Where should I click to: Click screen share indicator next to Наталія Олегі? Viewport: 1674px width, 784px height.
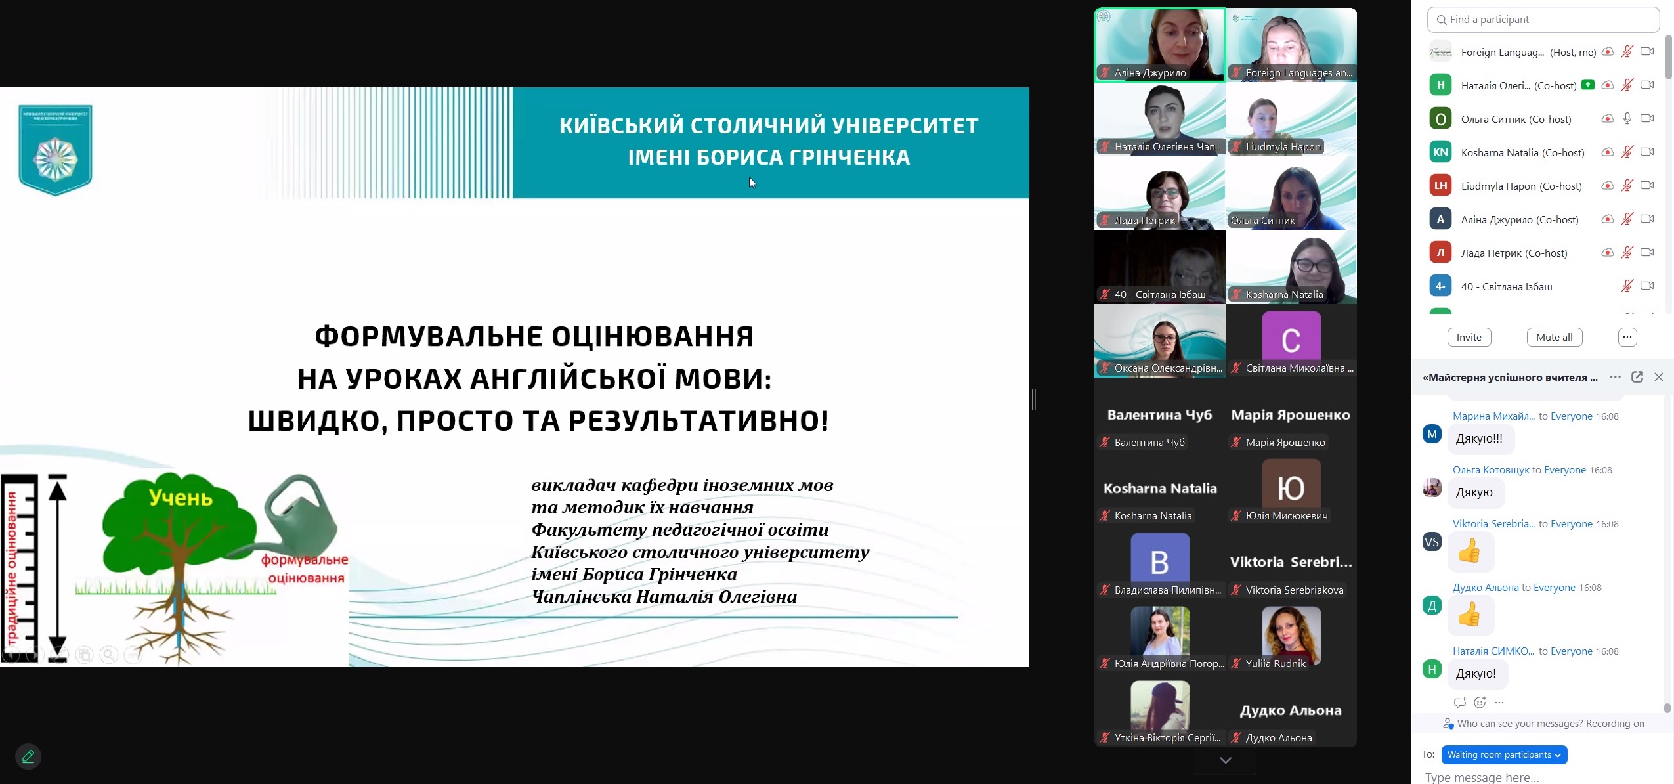point(1587,85)
